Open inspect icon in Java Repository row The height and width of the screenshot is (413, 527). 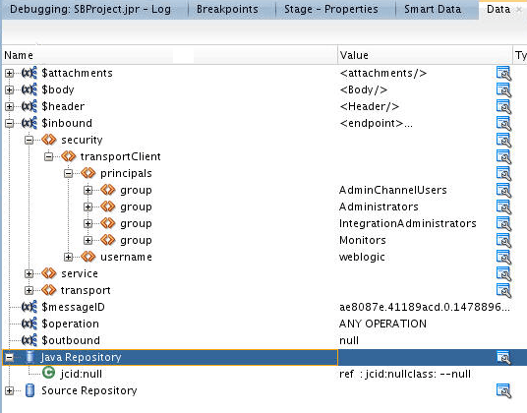503,357
